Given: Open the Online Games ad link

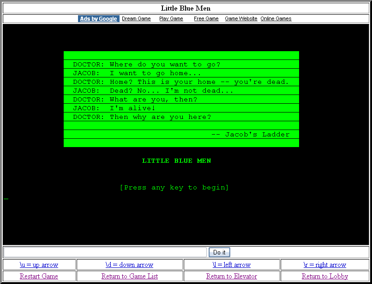Looking at the screenshot, I should pos(276,19).
